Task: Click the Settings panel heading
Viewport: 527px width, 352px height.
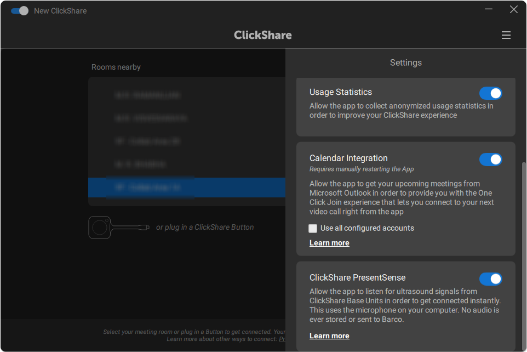Action: click(405, 63)
